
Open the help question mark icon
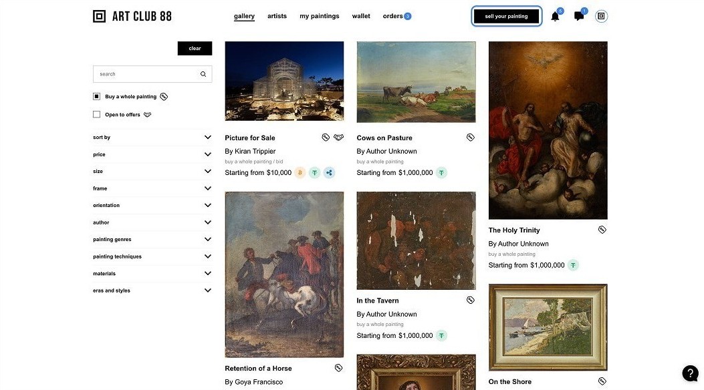[690, 373]
